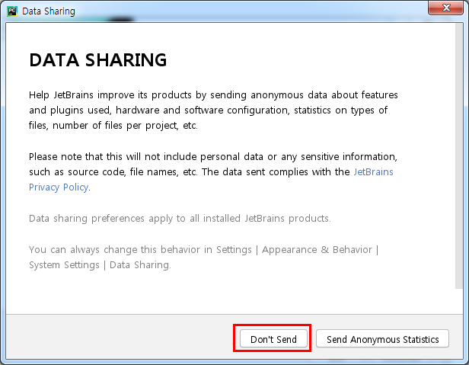Click the PyCharm icon in title bar

point(12,11)
